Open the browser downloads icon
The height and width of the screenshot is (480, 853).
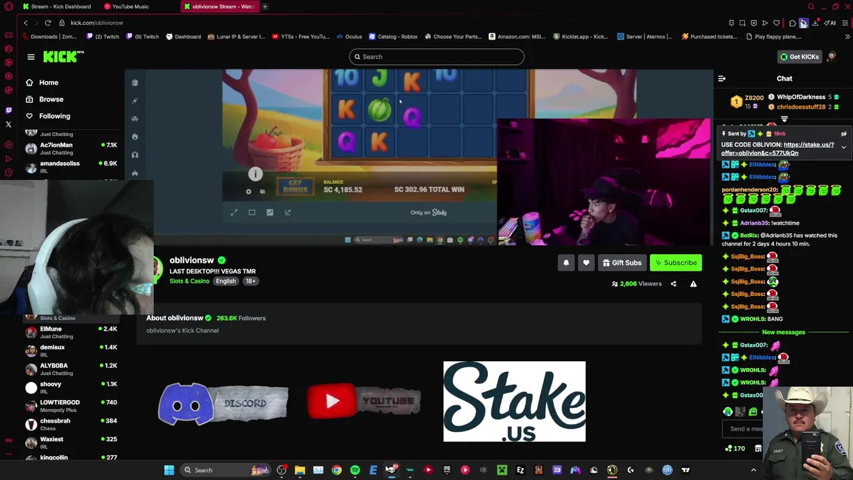(x=815, y=23)
